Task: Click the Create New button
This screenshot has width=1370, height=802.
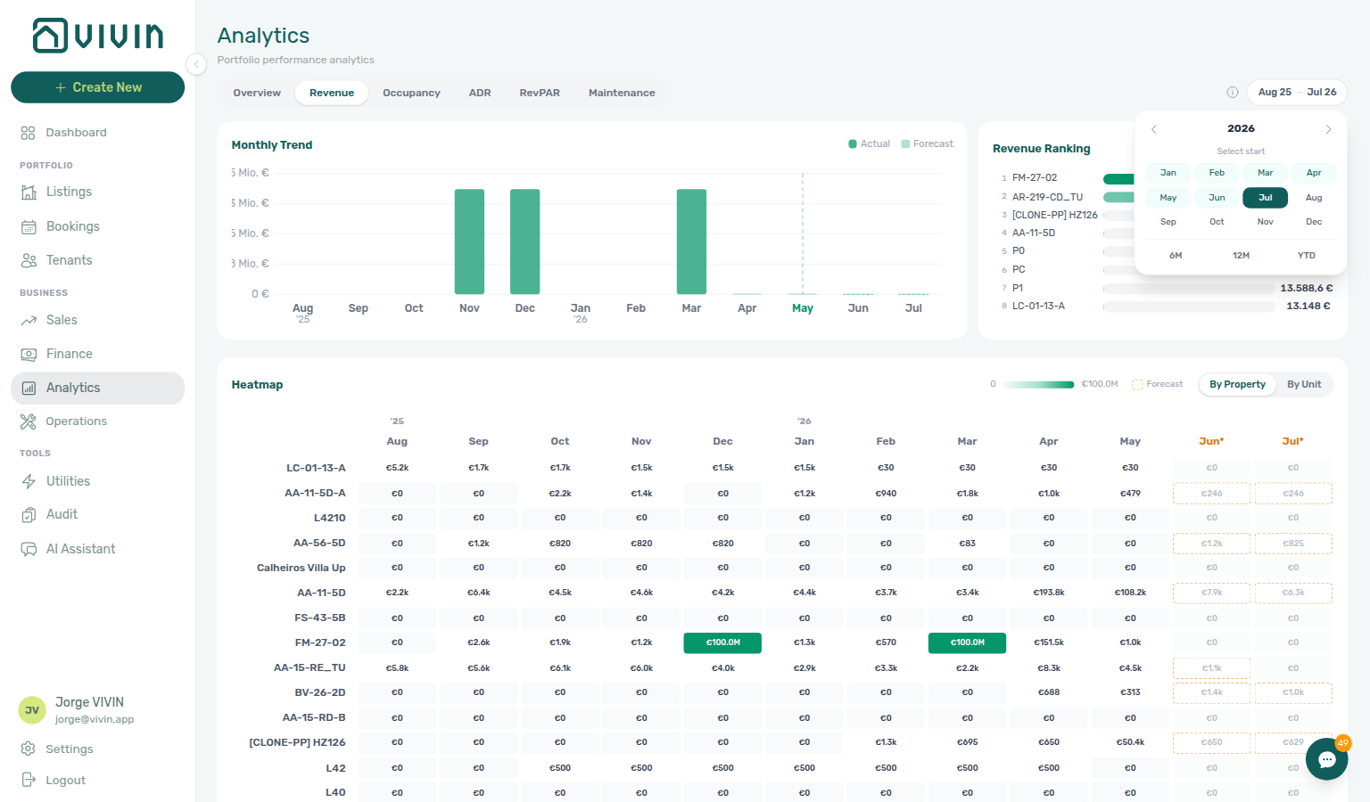Action: 98,87
